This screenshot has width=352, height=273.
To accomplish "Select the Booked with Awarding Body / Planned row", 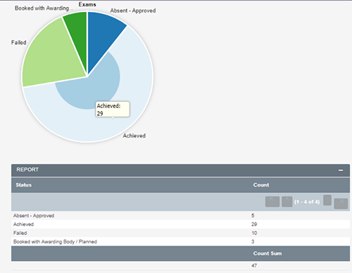I will tap(180, 241).
